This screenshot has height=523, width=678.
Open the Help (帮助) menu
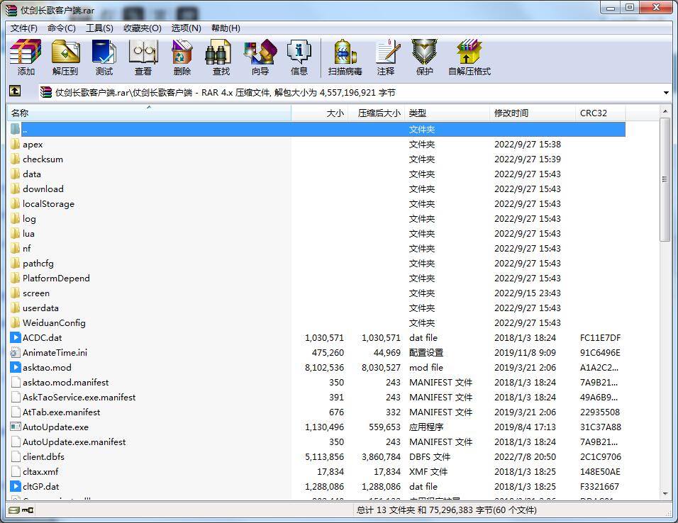coord(226,28)
